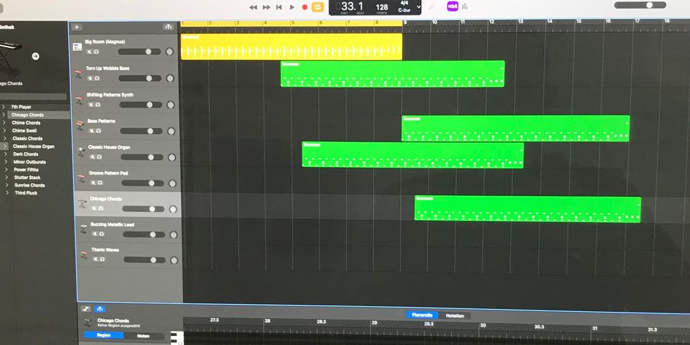Expand the Chime Swell library arrow
This screenshot has height=345, width=690.
click(4, 131)
